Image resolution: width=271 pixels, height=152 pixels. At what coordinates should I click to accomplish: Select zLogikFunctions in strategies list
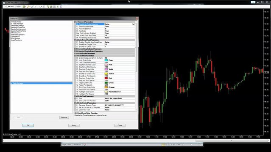16,40
